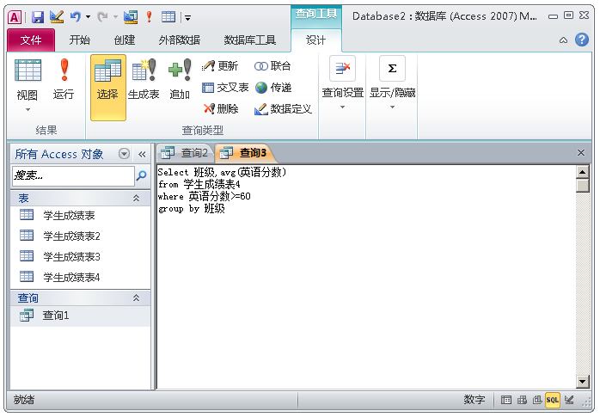Image resolution: width=600 pixels, height=417 pixels.
Task: Set query type to 联合
Action: (272, 66)
